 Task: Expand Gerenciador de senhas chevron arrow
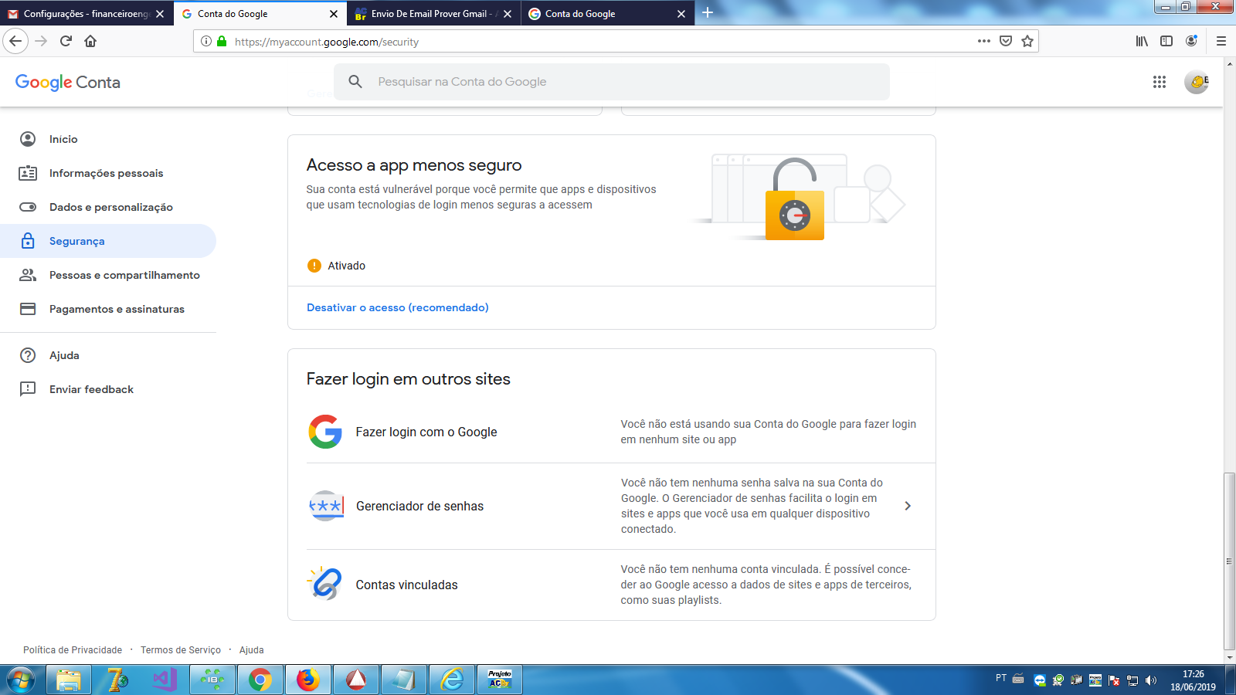pyautogui.click(x=908, y=506)
